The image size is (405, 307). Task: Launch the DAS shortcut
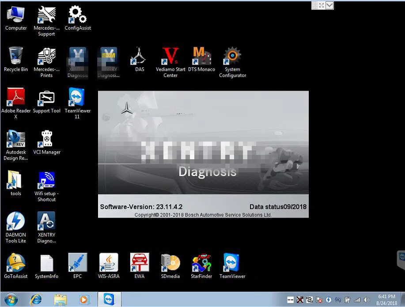[140, 59]
